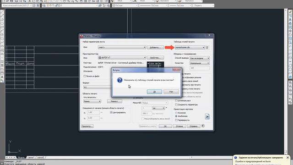
Task: Open the мм units dropdown
Action: point(159,108)
